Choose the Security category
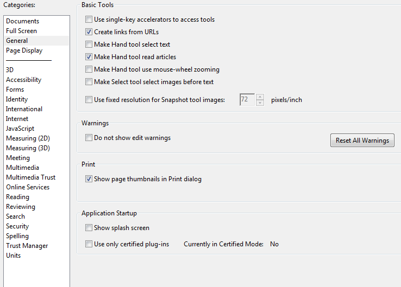This screenshot has width=401, height=287. 17,226
